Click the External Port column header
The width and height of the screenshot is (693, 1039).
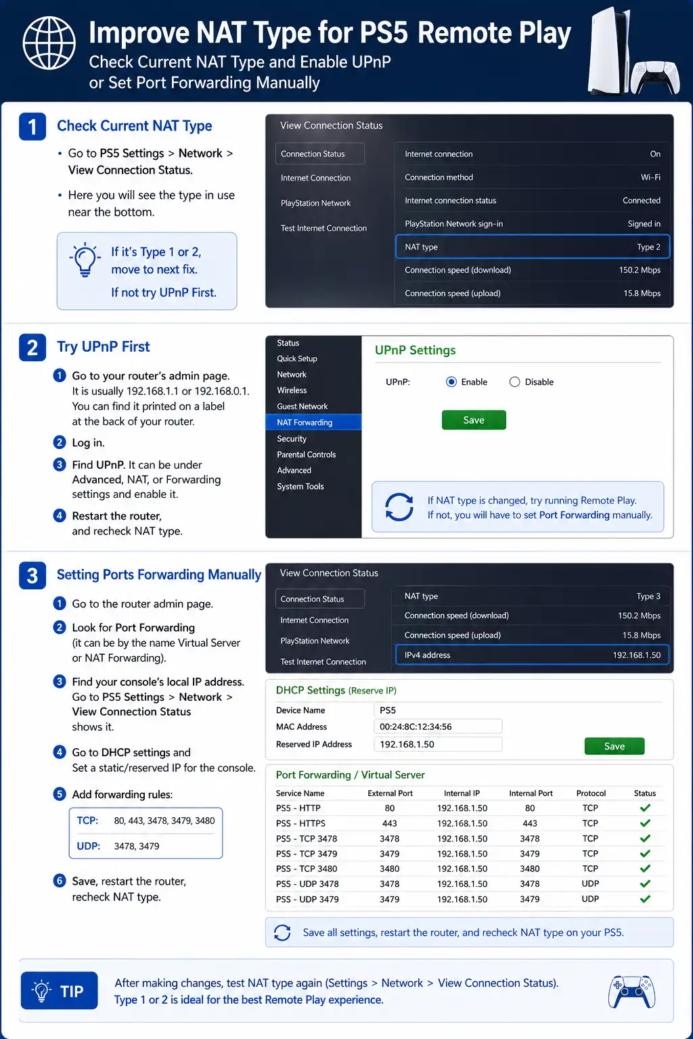[390, 793]
